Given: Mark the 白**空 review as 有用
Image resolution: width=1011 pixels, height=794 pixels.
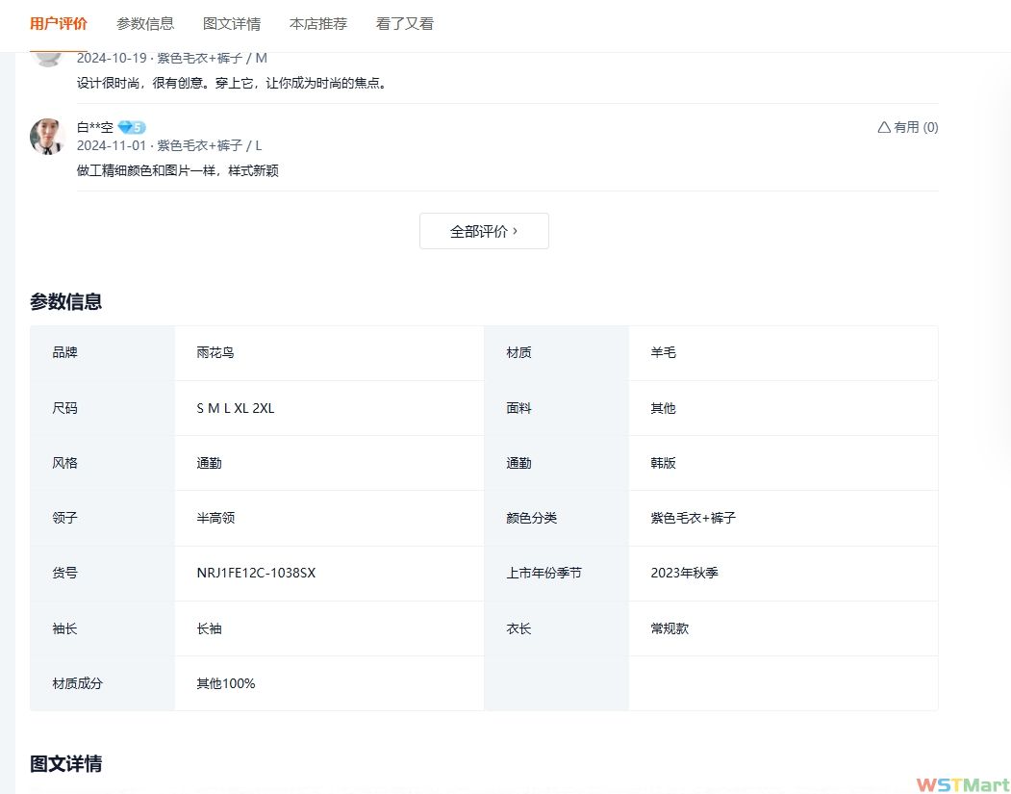Looking at the screenshot, I should [907, 127].
